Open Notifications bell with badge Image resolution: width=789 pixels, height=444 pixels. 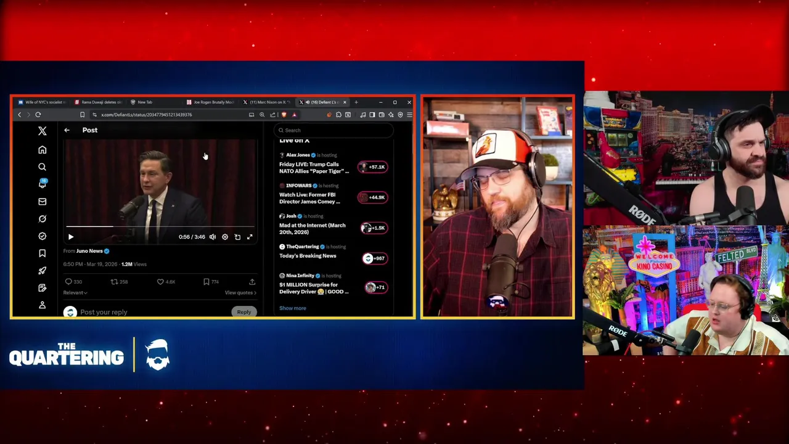point(42,184)
